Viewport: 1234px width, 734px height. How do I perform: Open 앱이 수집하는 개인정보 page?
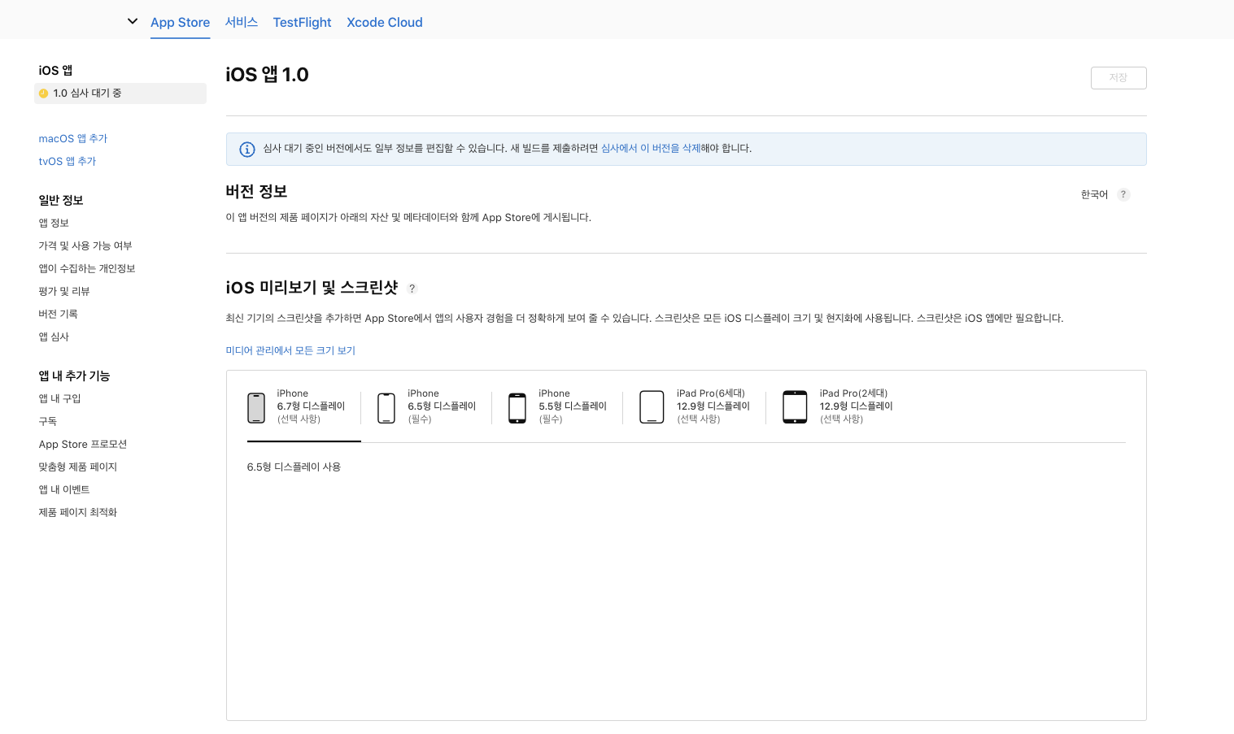click(x=87, y=269)
